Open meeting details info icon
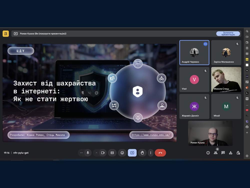The width and height of the screenshot is (250, 188). 208,153
